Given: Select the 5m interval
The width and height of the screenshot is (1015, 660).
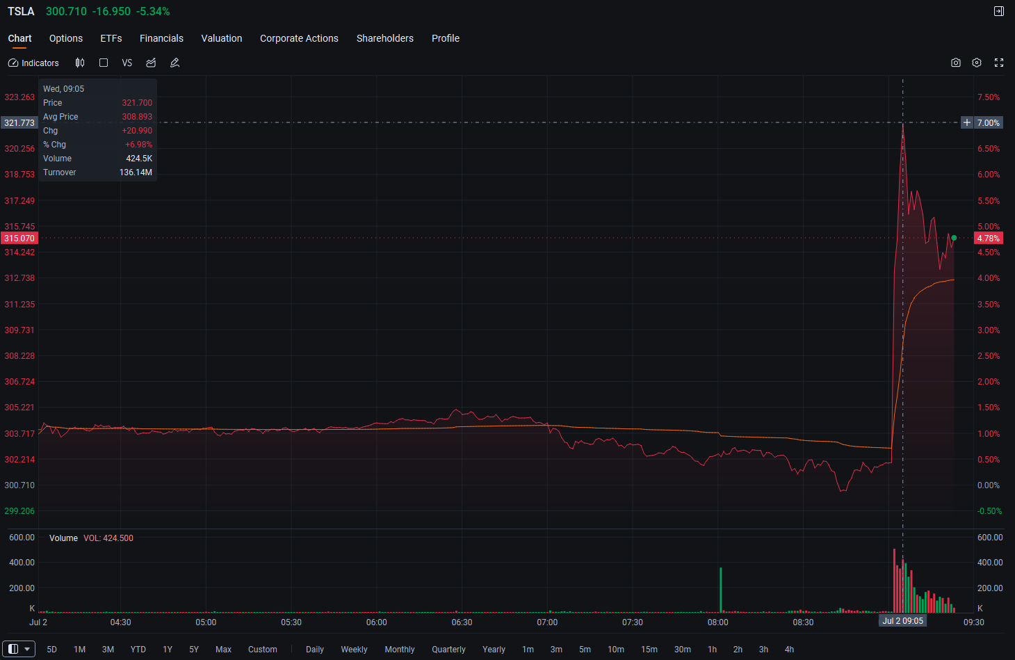Looking at the screenshot, I should pos(585,650).
